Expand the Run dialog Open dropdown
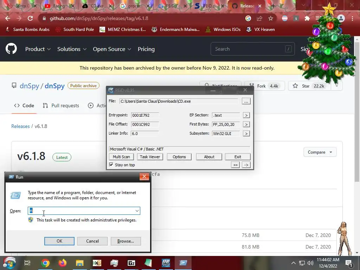Screen dimensions: 360x270 (137, 211)
